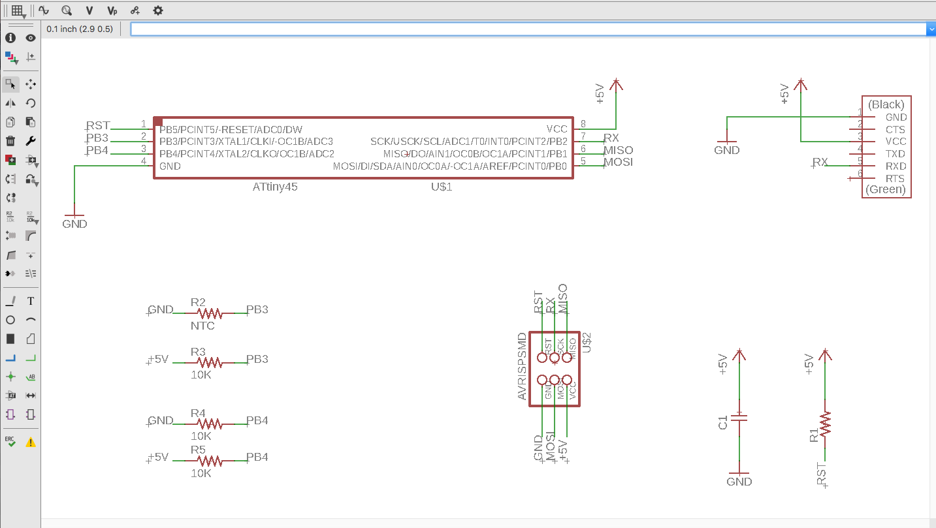The width and height of the screenshot is (936, 528).
Task: Select the Vp phase probe tool
Action: pos(112,10)
